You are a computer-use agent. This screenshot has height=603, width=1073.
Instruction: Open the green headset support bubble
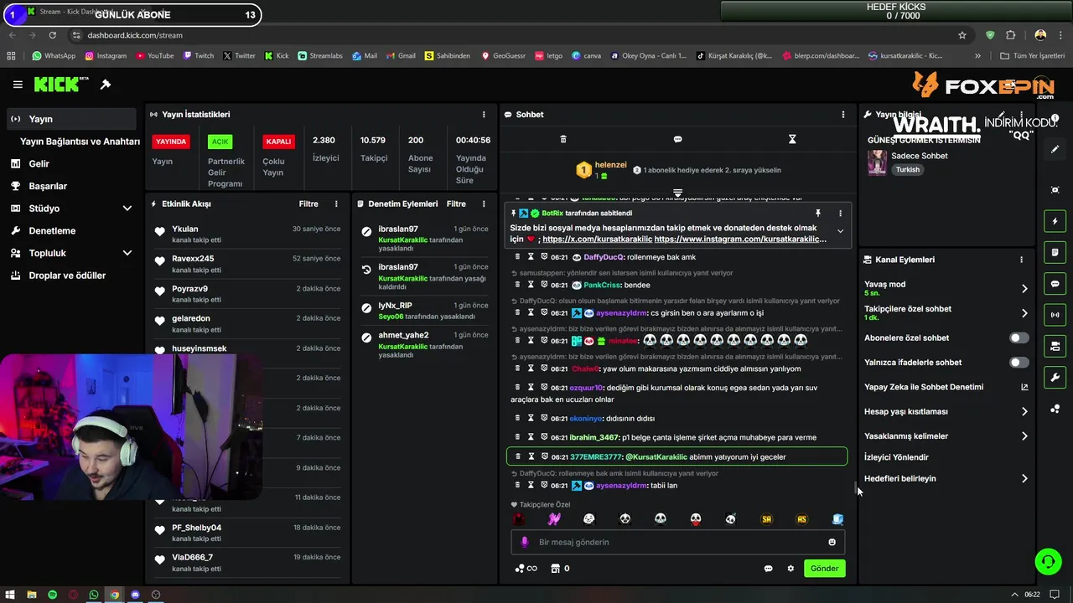click(x=1048, y=561)
